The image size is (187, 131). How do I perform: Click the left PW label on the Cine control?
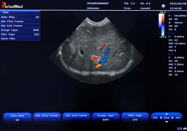point(155,118)
